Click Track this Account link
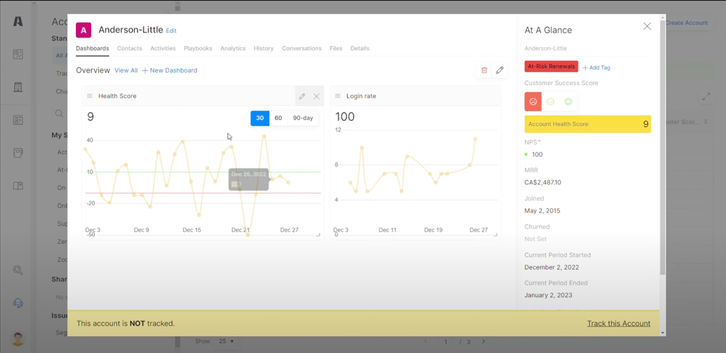The image size is (726, 353). click(x=618, y=323)
